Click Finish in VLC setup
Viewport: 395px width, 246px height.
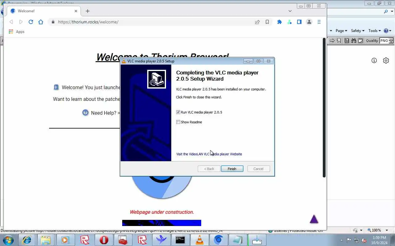[x=232, y=169]
